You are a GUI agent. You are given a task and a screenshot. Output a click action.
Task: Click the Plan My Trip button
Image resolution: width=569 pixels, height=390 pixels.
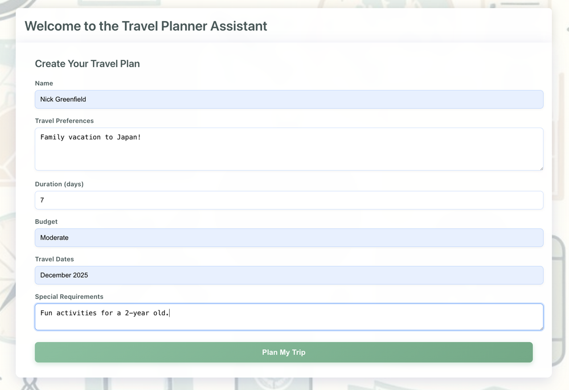(x=284, y=352)
